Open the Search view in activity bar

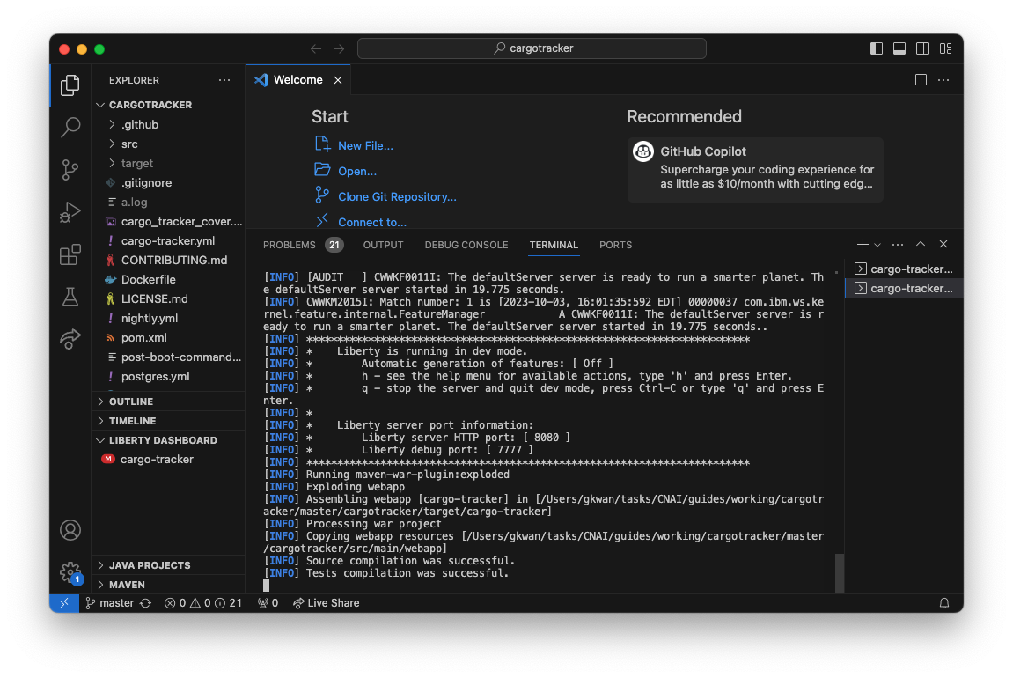click(x=70, y=128)
